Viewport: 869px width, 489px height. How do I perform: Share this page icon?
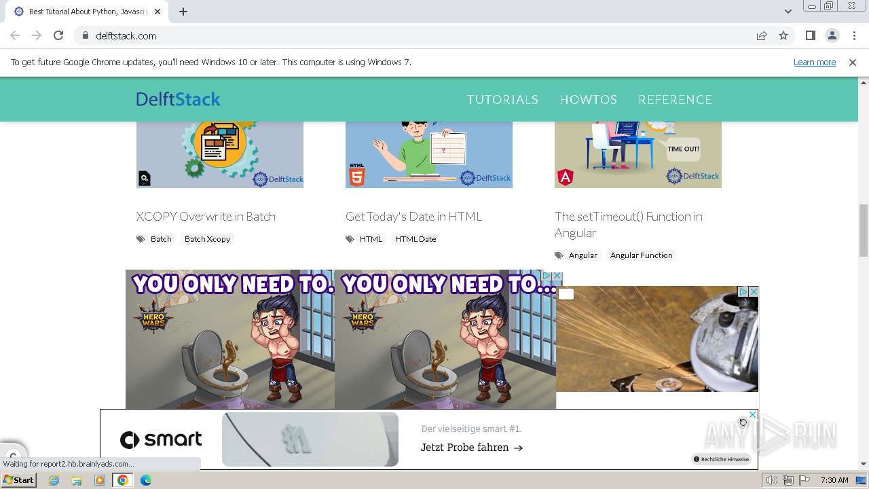point(762,35)
